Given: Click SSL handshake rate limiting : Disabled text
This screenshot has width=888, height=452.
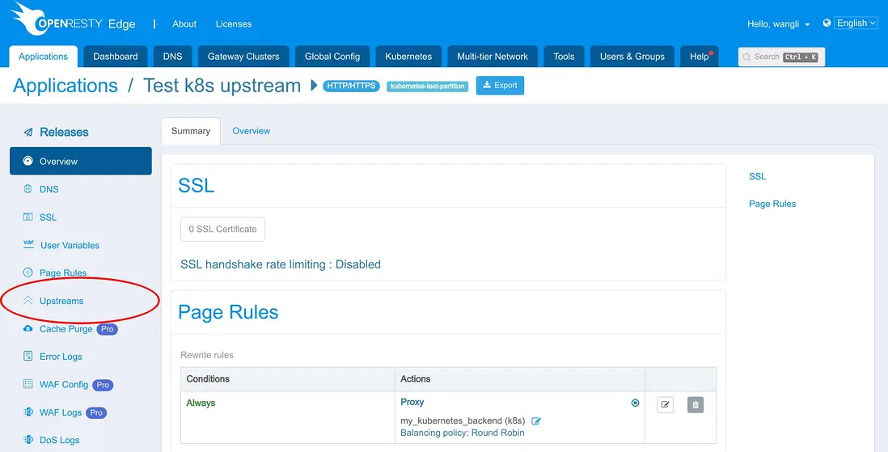Looking at the screenshot, I should point(281,264).
